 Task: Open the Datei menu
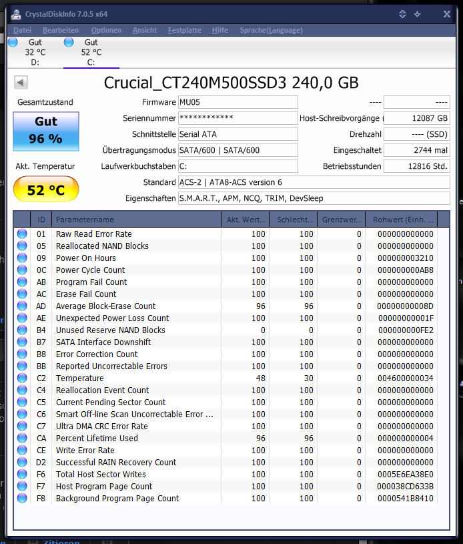(x=22, y=30)
